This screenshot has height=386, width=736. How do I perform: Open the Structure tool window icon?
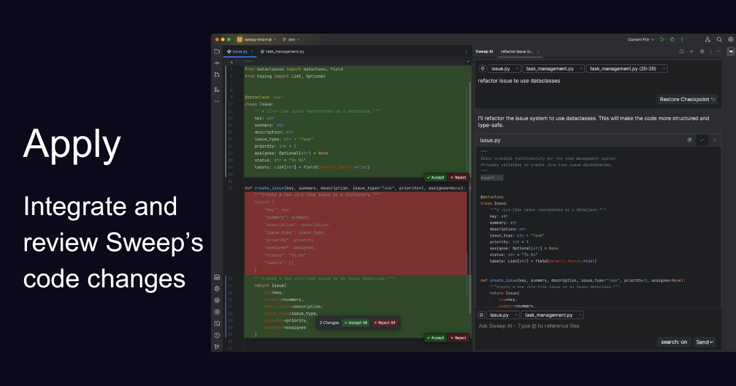(217, 89)
